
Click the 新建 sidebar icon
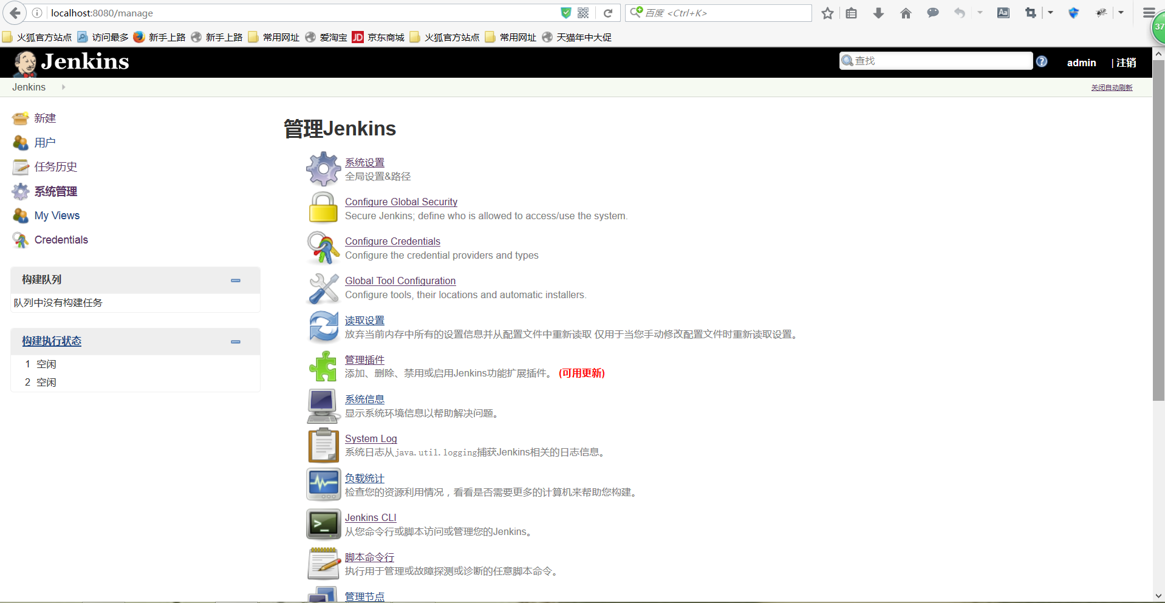(21, 118)
